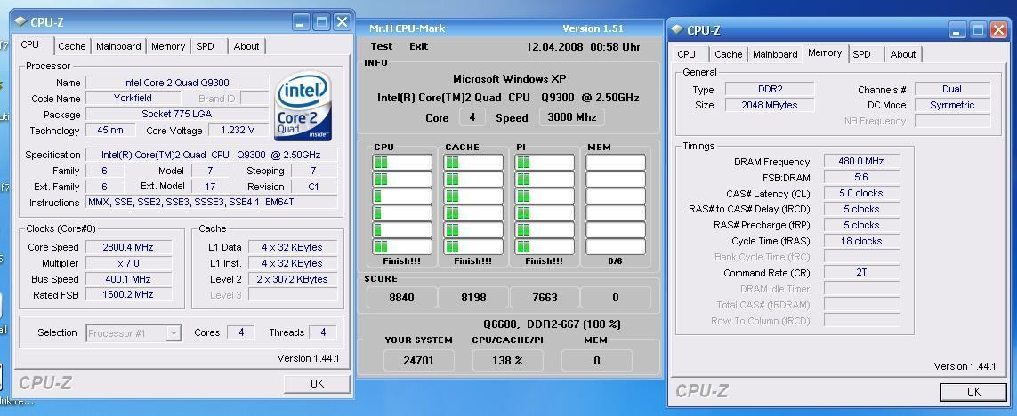Click OK button in right CPU-Z window

click(x=973, y=391)
